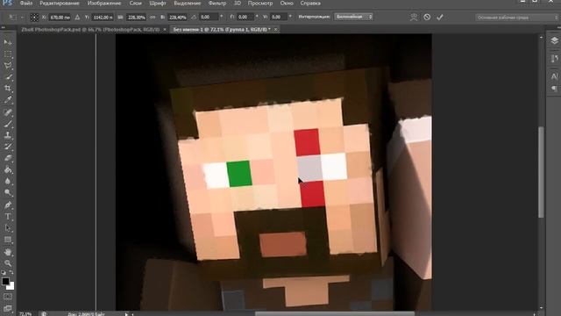
Task: Set the transform reference point location
Action: (34, 18)
